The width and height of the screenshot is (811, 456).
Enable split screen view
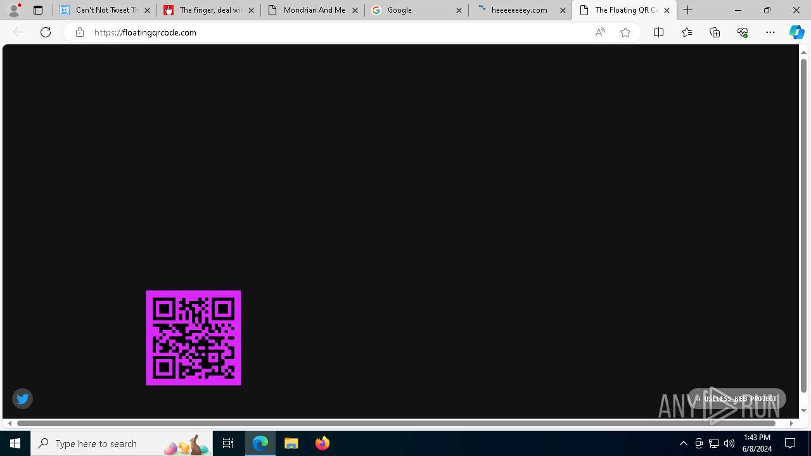(658, 32)
